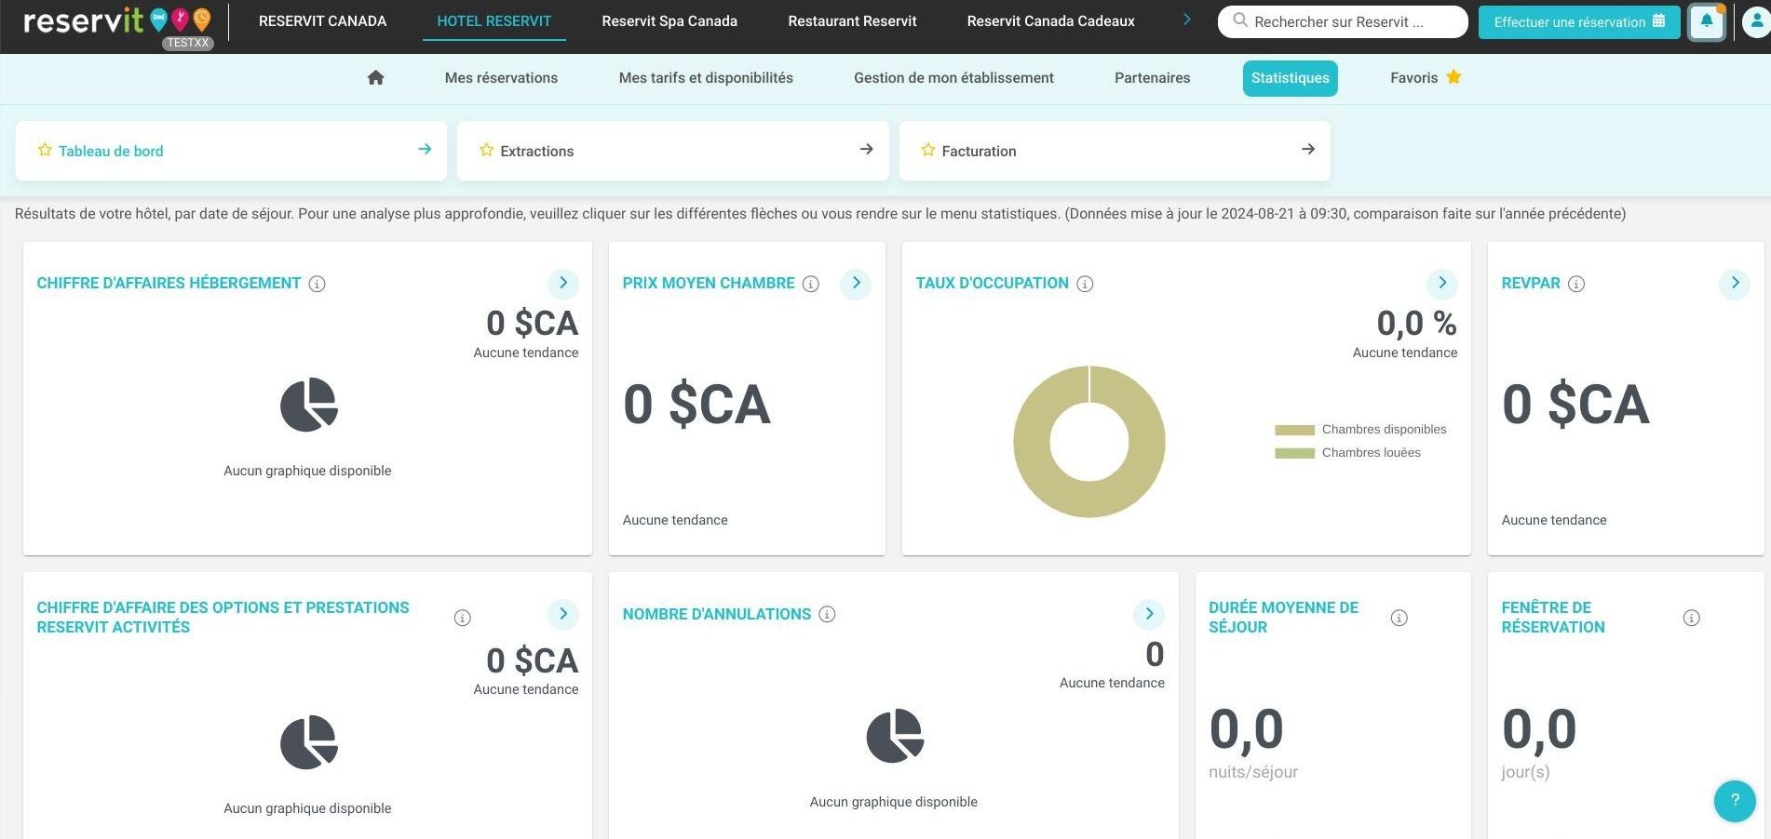
Task: Expand the Taux d'occupation chevron arrow
Action: [x=1442, y=283]
